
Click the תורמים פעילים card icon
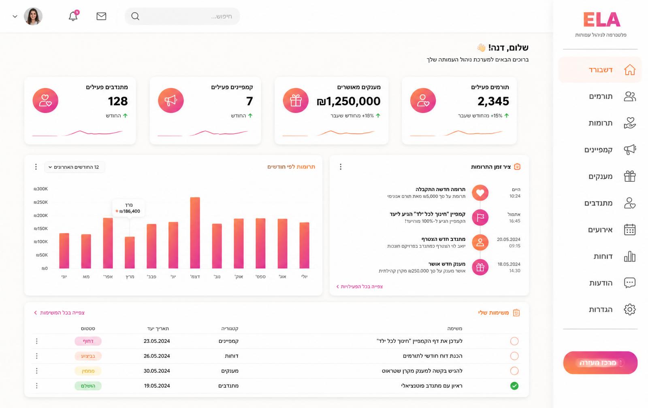[x=423, y=100]
